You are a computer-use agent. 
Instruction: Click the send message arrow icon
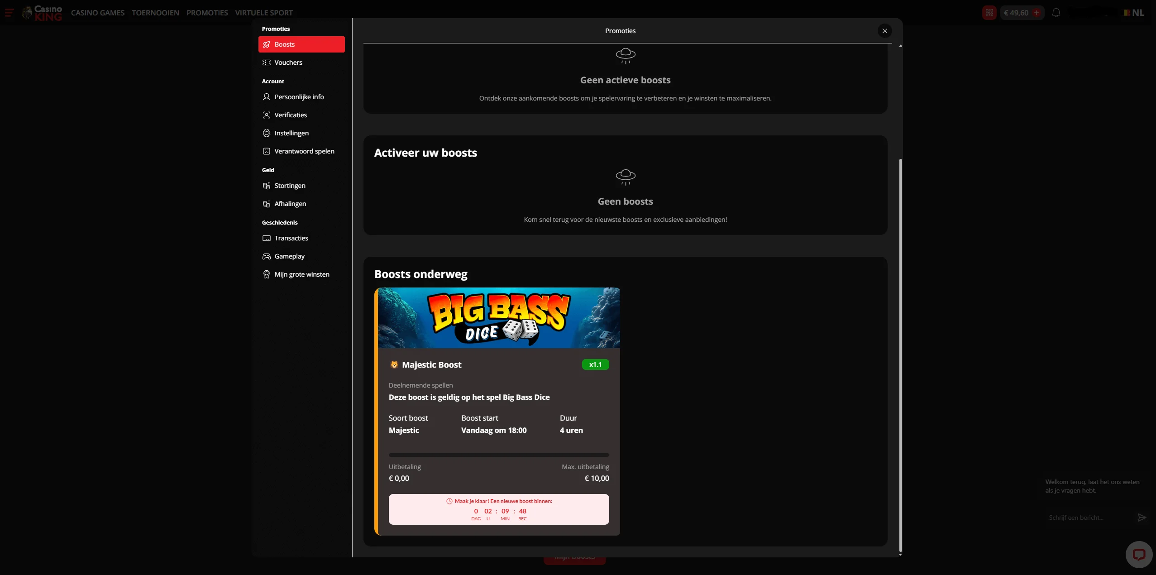tap(1142, 517)
